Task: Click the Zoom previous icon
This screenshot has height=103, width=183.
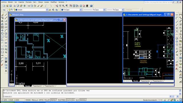Action: [x=67, y=6]
